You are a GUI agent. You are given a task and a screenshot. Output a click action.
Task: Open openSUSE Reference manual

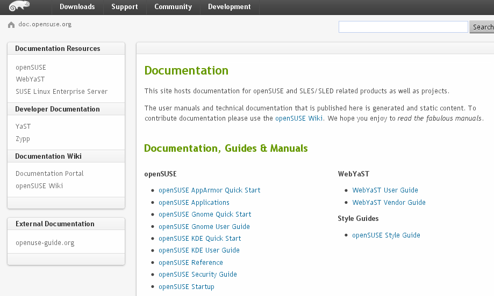(x=191, y=263)
